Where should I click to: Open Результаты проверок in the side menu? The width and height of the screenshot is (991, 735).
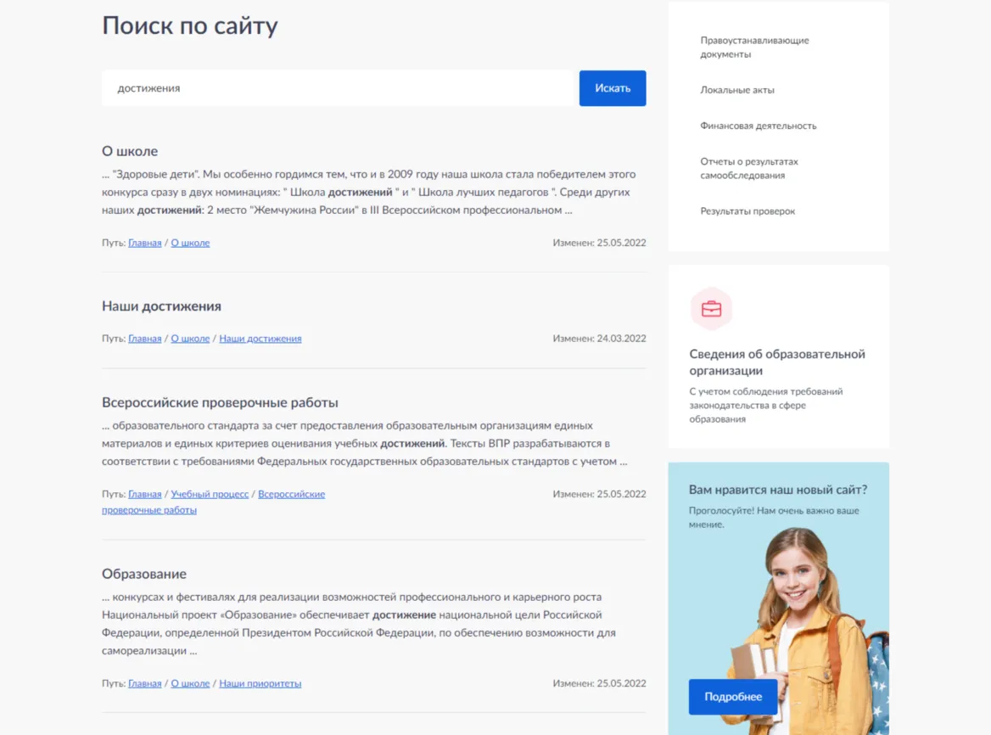click(747, 211)
